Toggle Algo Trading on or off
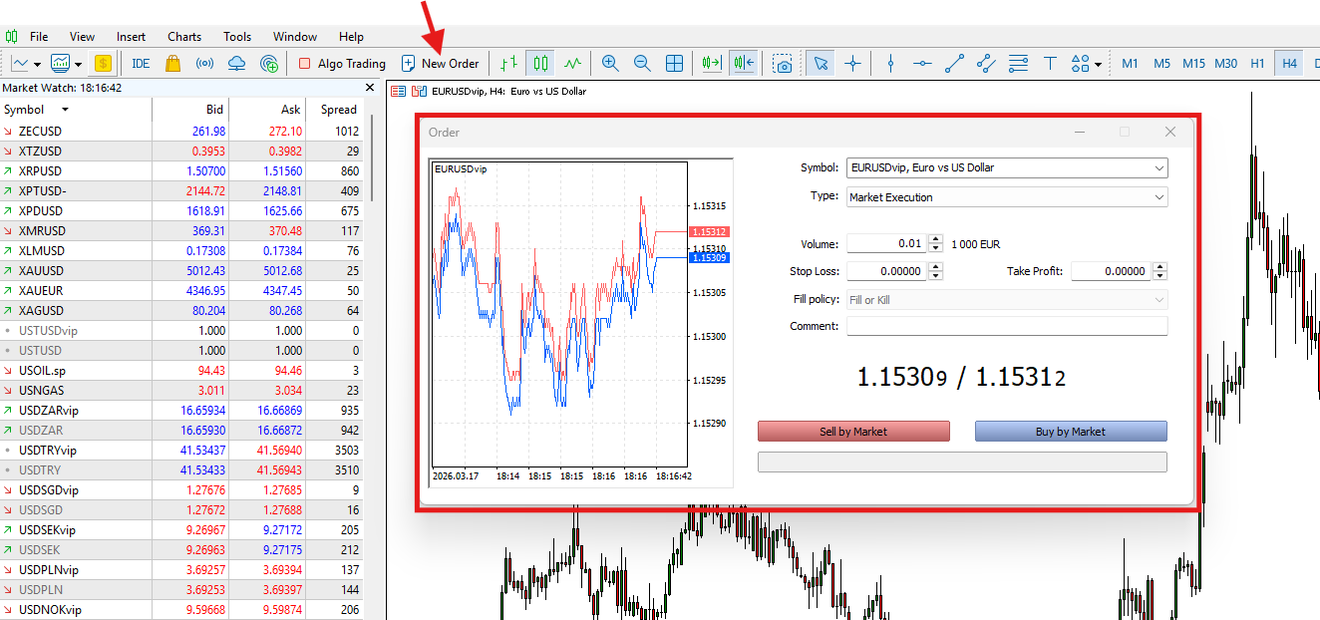This screenshot has width=1320, height=620. pyautogui.click(x=342, y=63)
